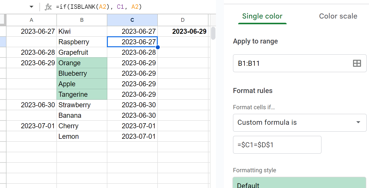Viewport: 369px width, 188px height.
Task: Select 2023-06-29 in column A
Action: (31, 63)
